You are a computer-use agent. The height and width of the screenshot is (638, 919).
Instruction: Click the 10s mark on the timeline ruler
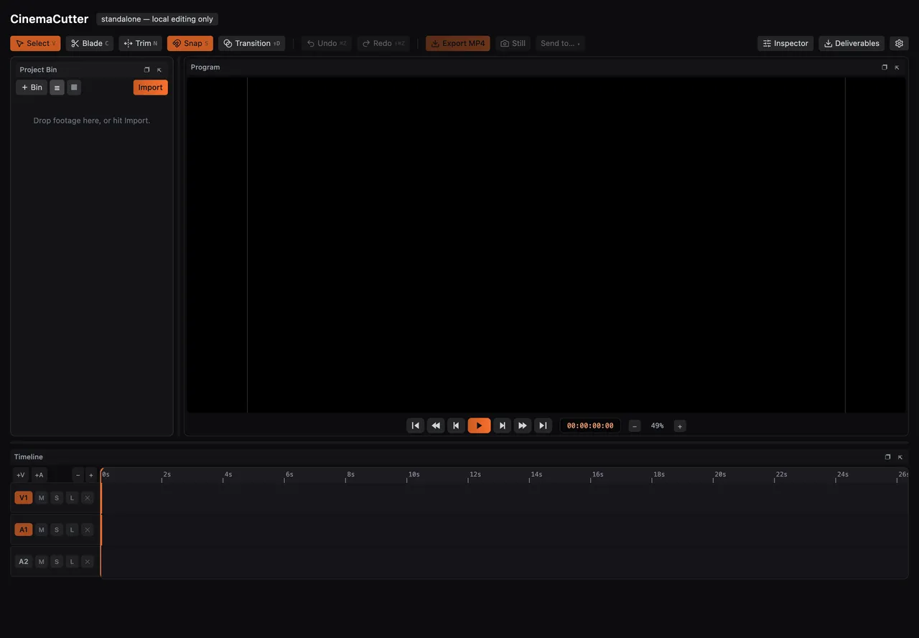(x=414, y=474)
